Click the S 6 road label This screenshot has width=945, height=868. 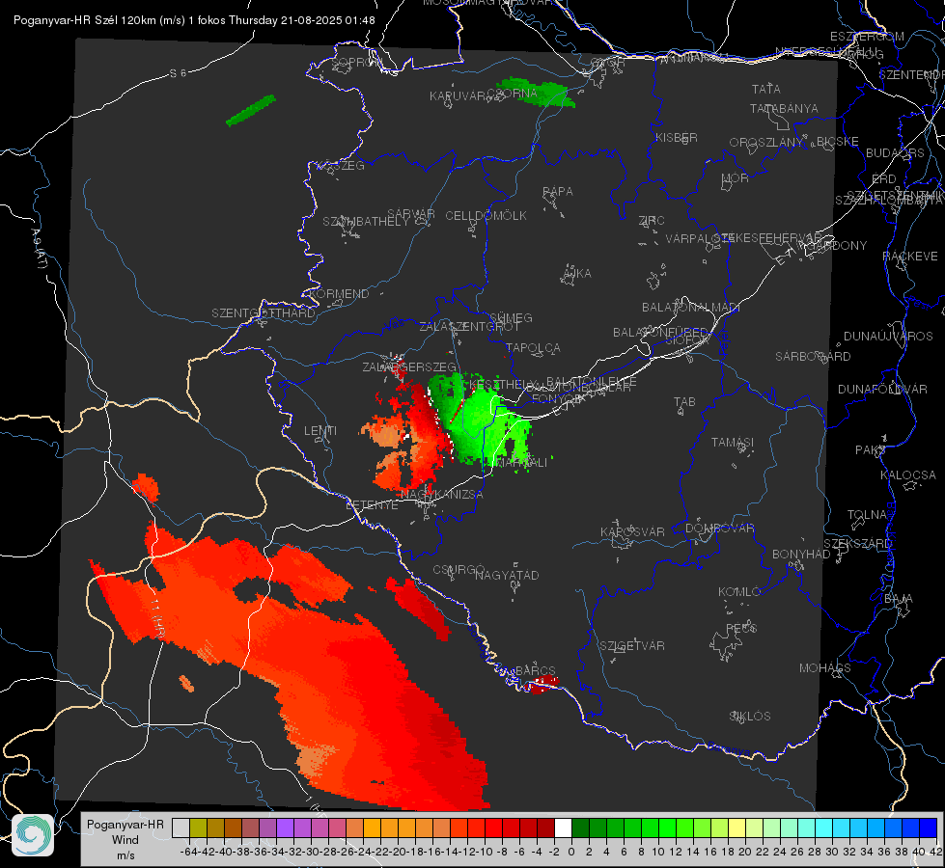(178, 73)
